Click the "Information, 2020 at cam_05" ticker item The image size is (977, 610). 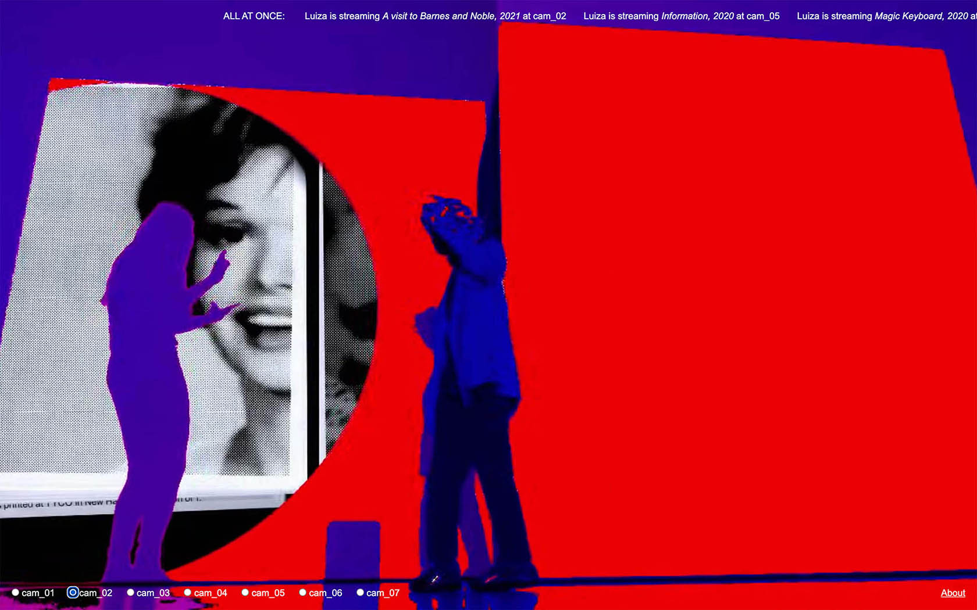720,16
